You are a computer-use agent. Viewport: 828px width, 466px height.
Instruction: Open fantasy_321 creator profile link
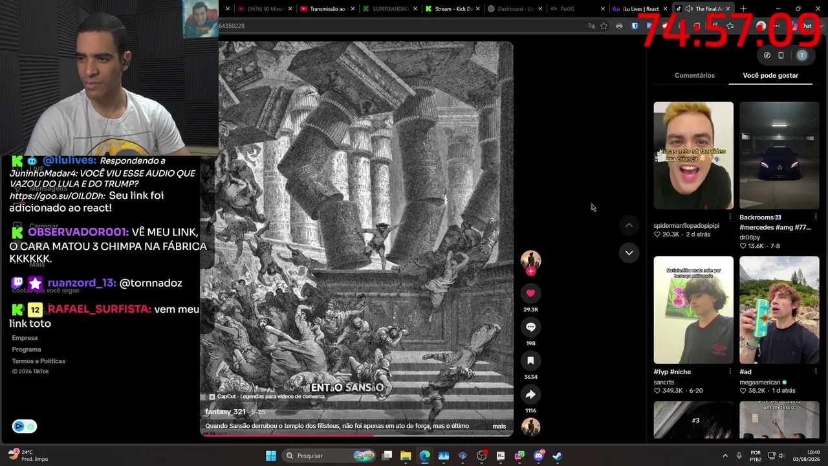[x=225, y=412]
